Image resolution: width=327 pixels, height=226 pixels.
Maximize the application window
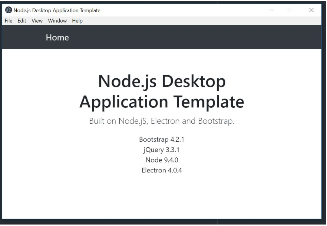pos(291,10)
